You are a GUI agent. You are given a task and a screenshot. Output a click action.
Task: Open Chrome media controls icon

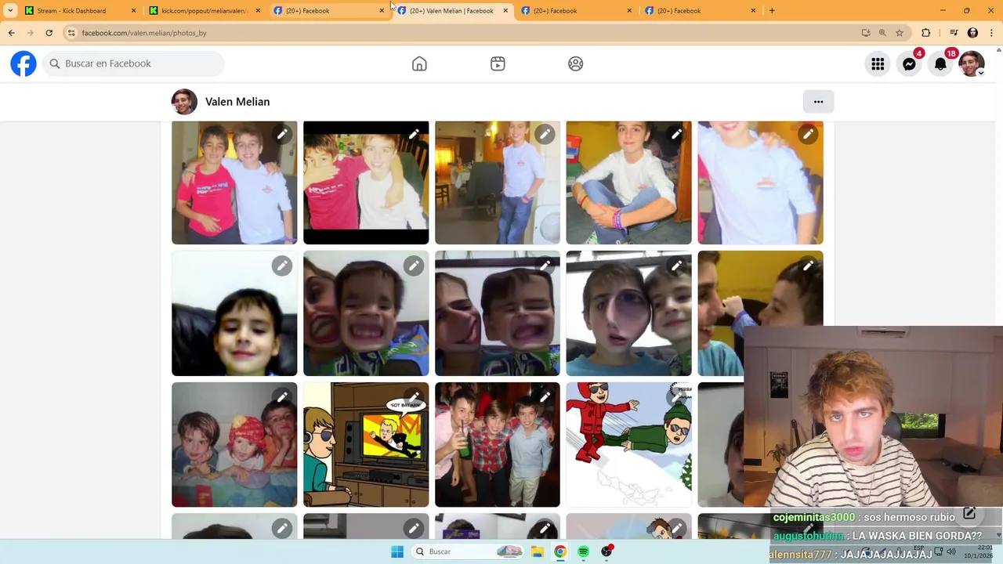954,33
